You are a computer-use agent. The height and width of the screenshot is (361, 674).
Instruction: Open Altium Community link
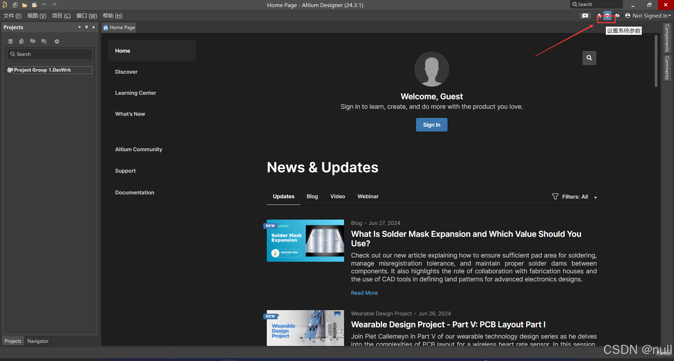(139, 149)
